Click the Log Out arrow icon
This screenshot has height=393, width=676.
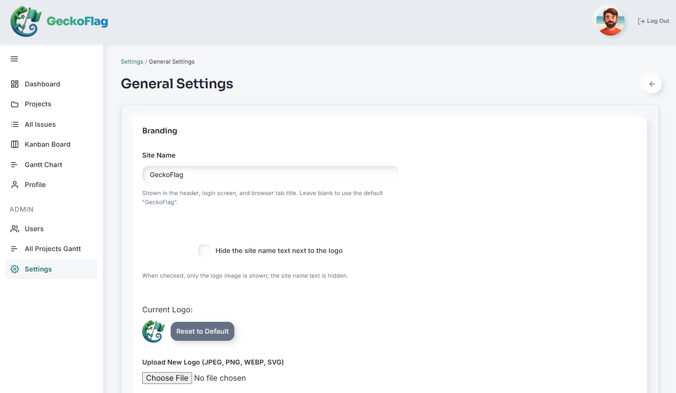tap(641, 21)
